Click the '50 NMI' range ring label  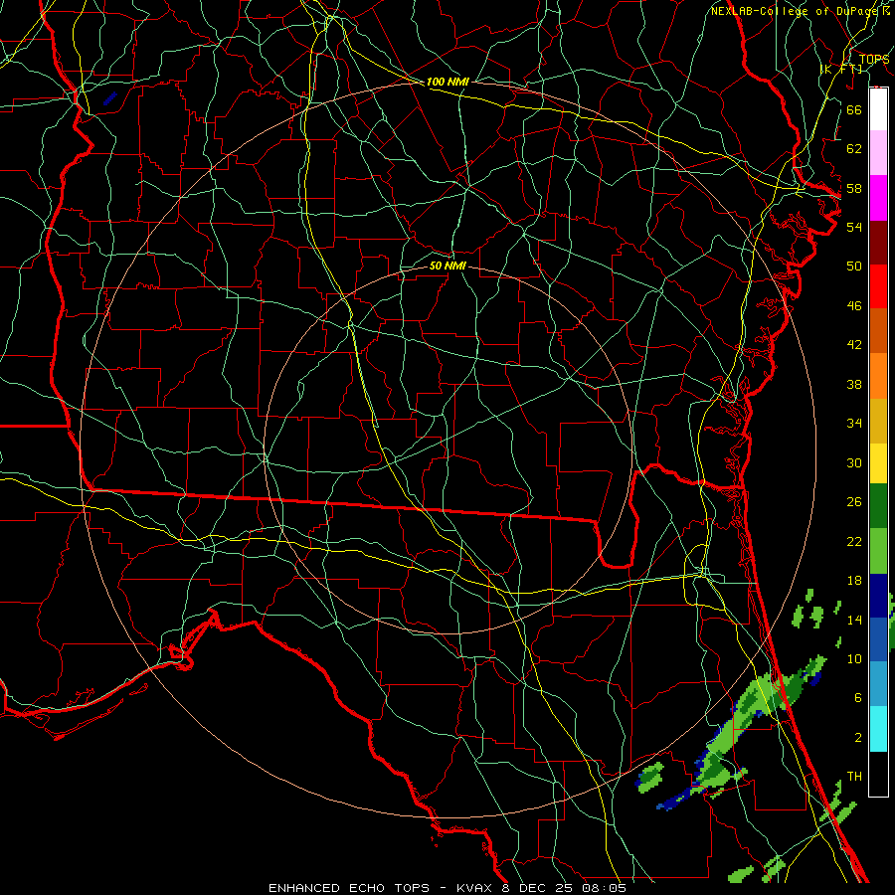pos(447,266)
